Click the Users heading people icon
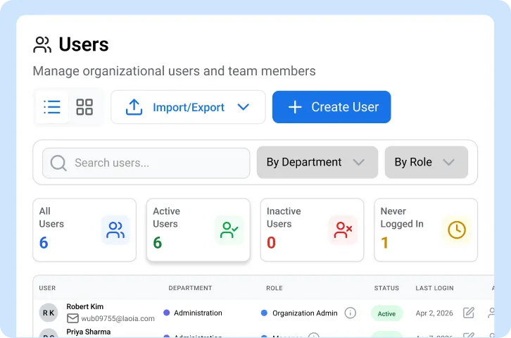The image size is (511, 338). coord(42,45)
